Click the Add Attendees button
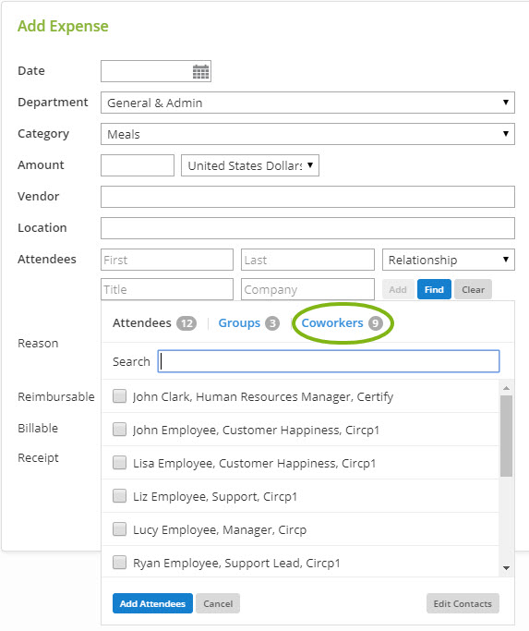The height and width of the screenshot is (631, 529). [x=152, y=603]
